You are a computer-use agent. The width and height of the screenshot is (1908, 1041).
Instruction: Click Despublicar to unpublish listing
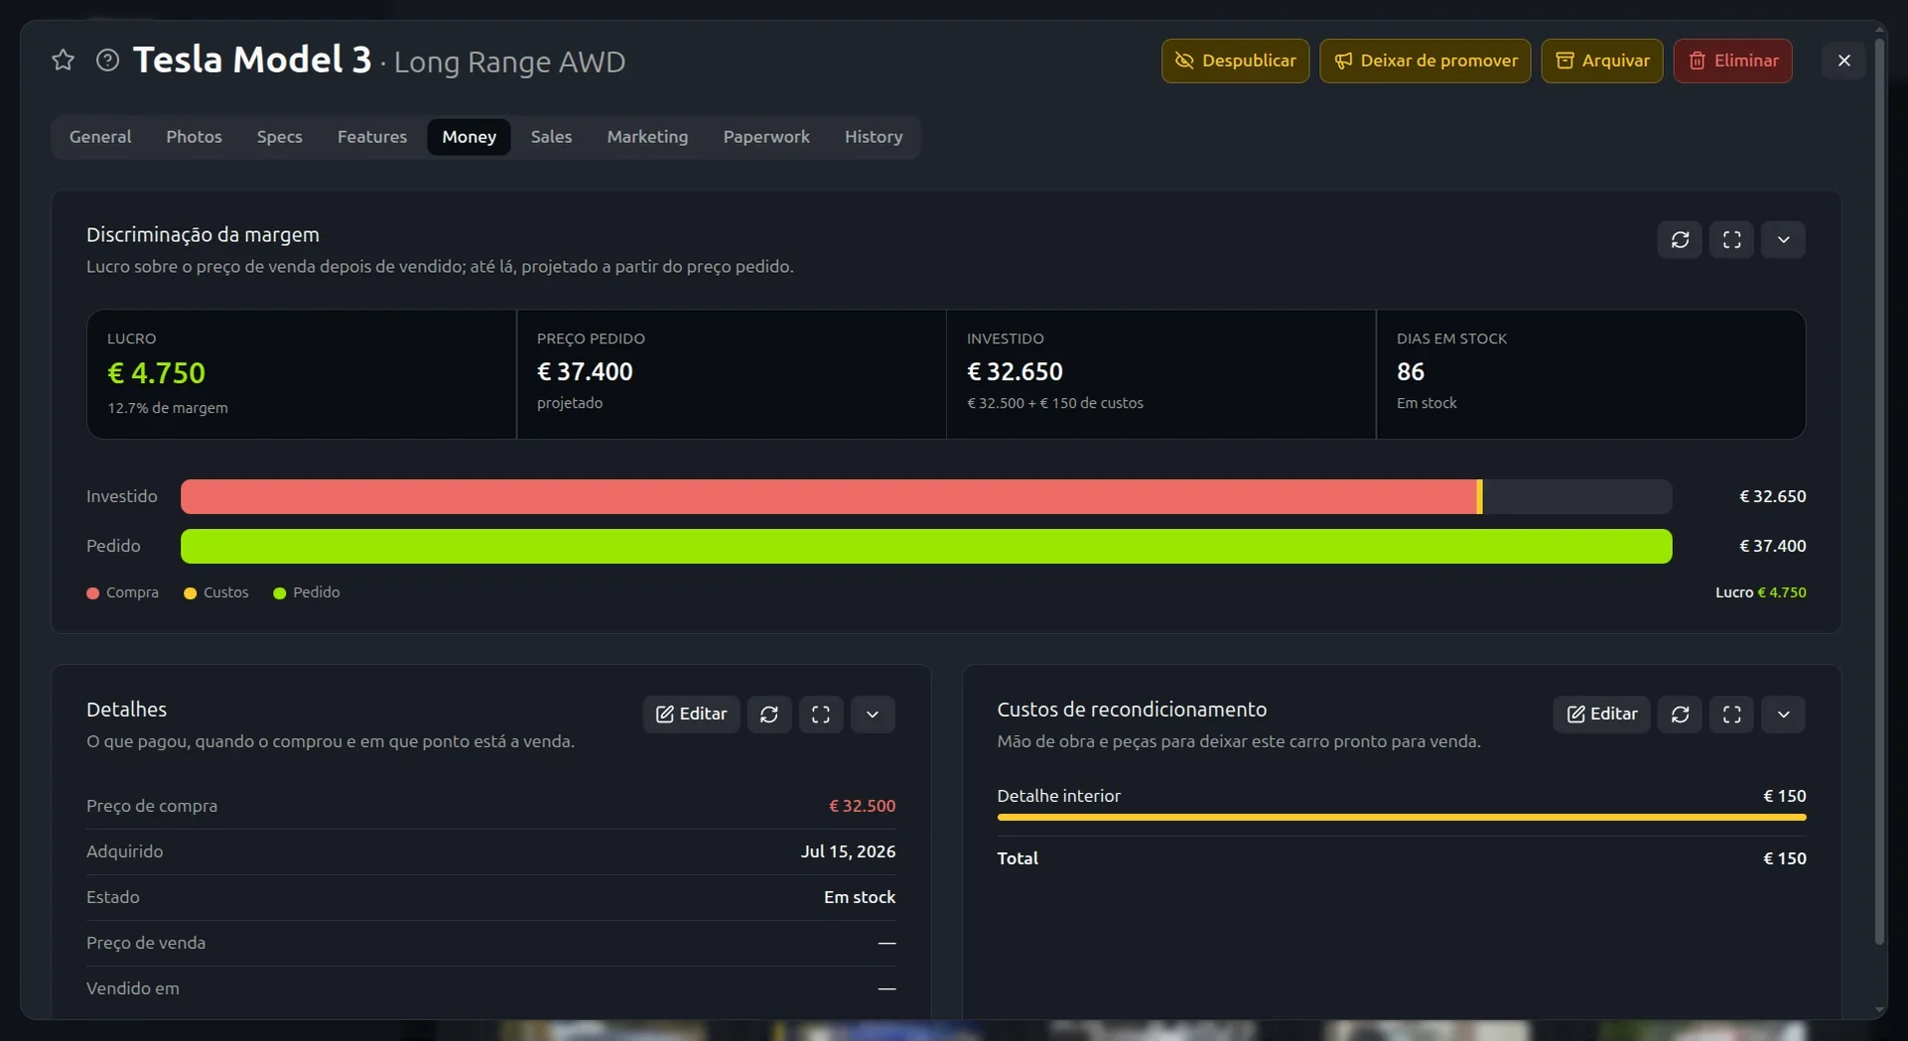(1235, 61)
